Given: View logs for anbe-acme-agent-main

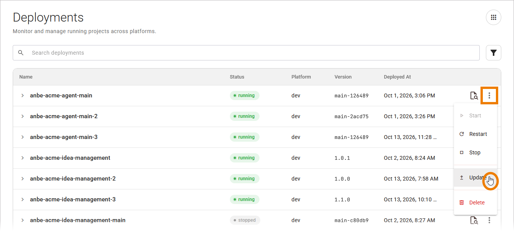Looking at the screenshot, I should click(474, 95).
